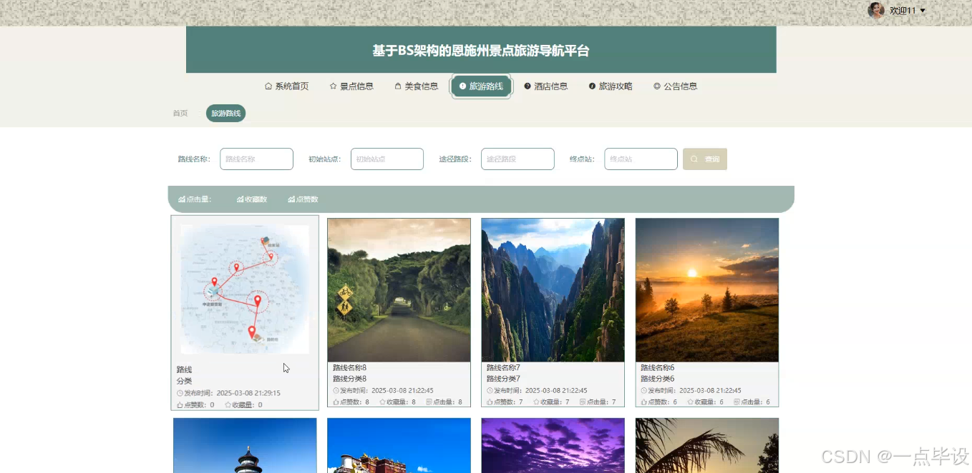Toggle sorting by 收藏数
This screenshot has height=473, width=972.
tap(252, 199)
